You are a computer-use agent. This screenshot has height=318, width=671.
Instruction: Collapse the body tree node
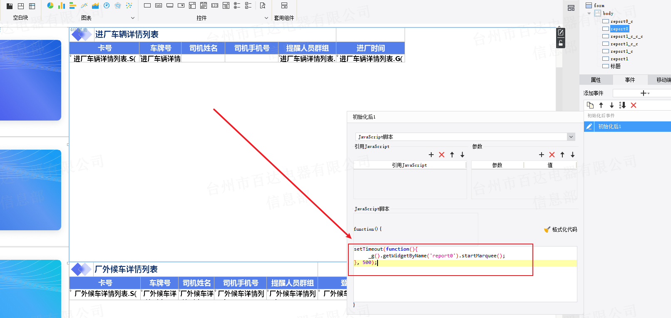[589, 13]
